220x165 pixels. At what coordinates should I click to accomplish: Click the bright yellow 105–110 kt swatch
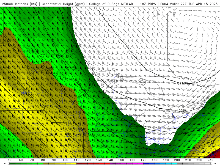pyautogui.click(x=74, y=164)
